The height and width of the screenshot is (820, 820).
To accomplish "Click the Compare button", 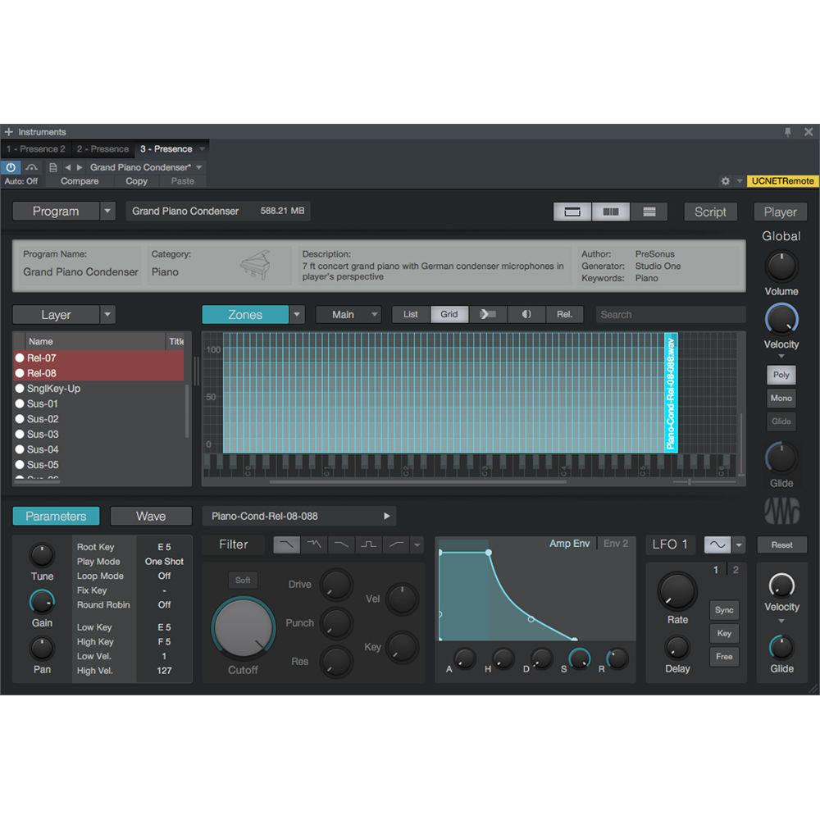I will click(80, 181).
